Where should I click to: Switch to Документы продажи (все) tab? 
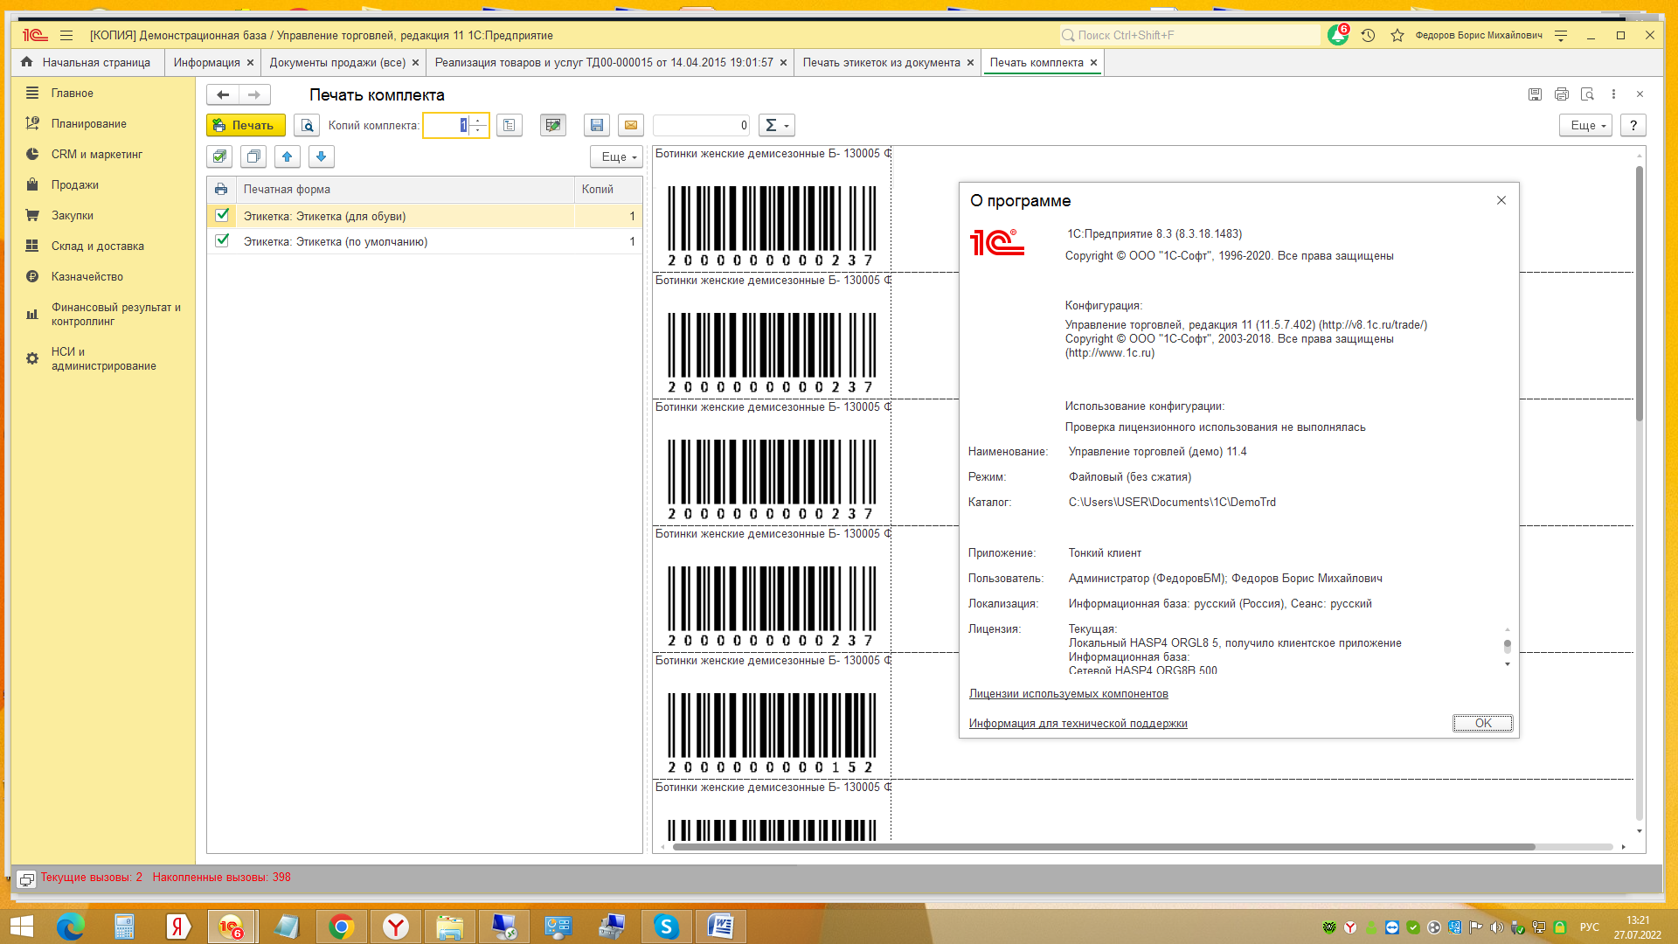coord(337,62)
